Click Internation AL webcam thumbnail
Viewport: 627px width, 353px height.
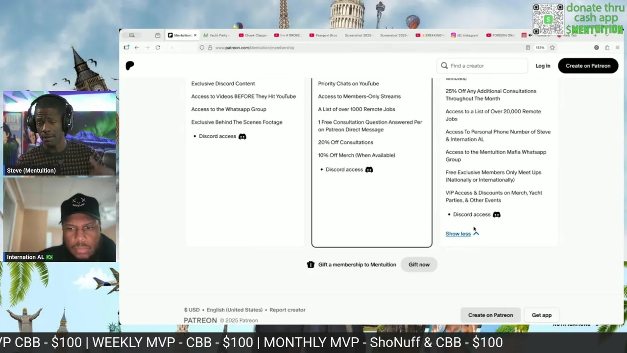[x=60, y=220]
